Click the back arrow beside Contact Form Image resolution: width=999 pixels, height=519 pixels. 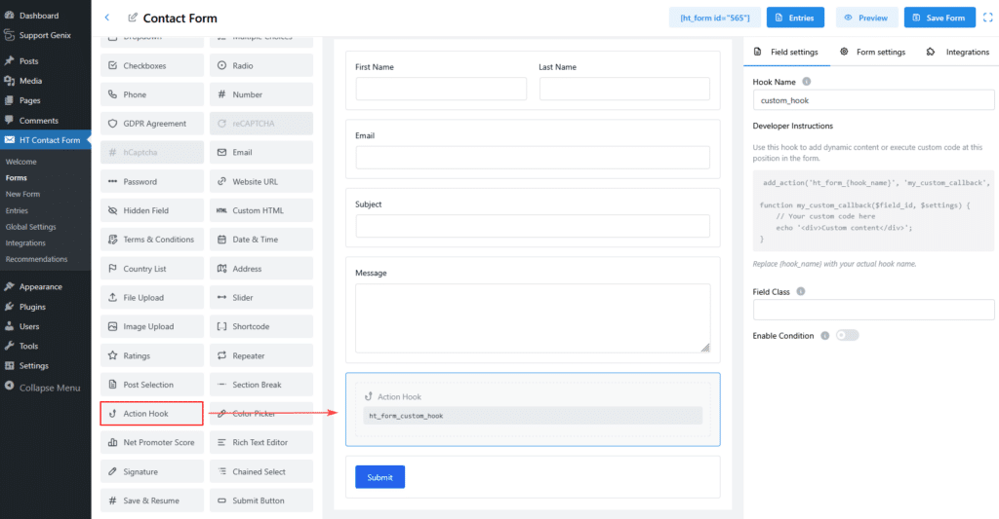tap(106, 18)
